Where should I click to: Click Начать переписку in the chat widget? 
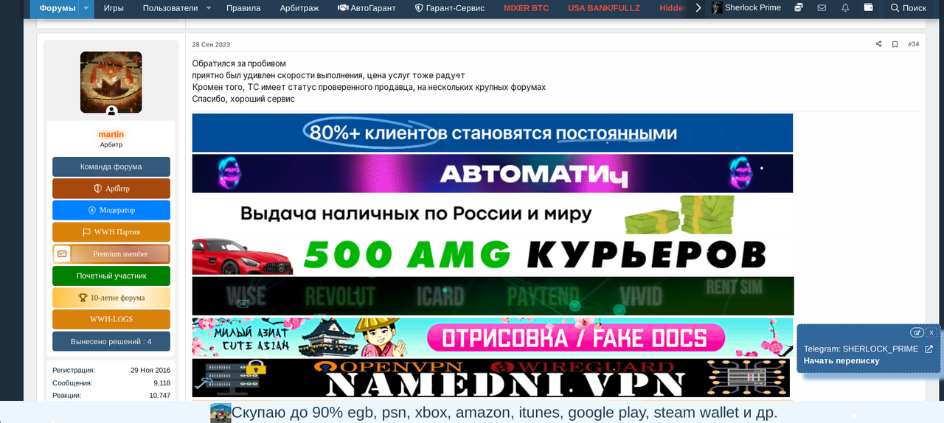point(841,361)
